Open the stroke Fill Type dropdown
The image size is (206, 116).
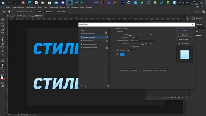131,50
